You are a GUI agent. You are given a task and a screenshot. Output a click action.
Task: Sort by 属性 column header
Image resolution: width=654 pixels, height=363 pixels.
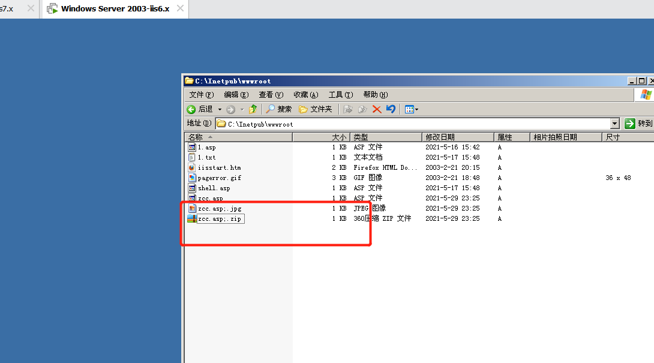(x=512, y=137)
